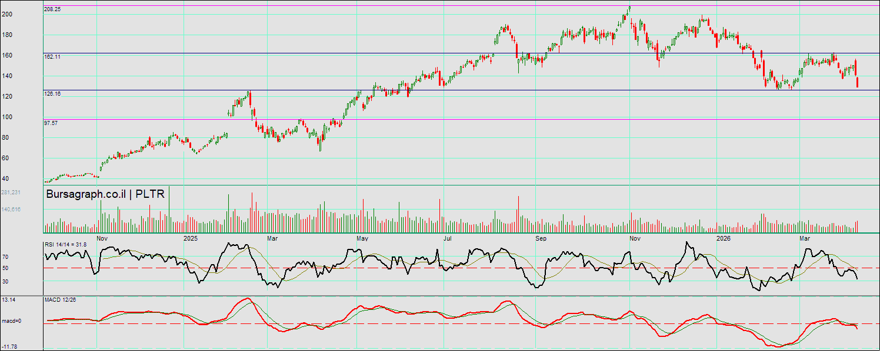The height and width of the screenshot is (351, 880).
Task: Click the 60 price axis label
Action: tap(5, 158)
